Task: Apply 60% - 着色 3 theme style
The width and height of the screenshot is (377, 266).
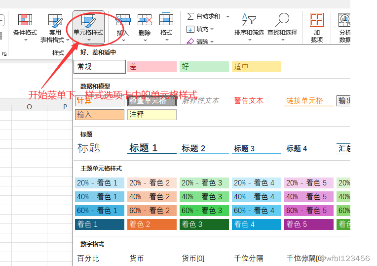Action: point(204,211)
